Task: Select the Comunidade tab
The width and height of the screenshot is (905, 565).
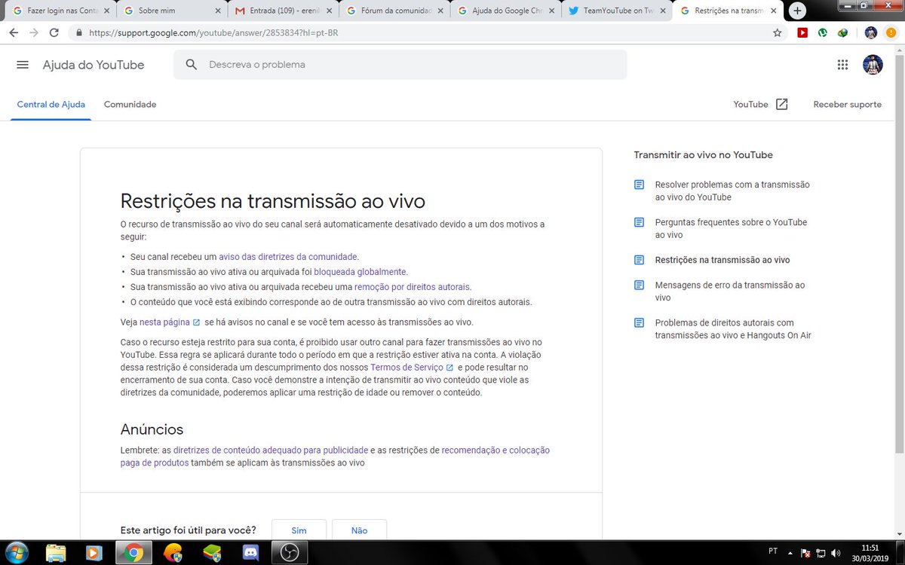Action: tap(130, 105)
